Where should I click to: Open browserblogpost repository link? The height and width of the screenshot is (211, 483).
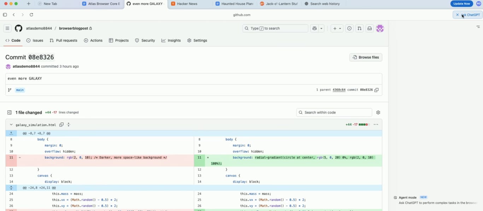(x=73, y=28)
